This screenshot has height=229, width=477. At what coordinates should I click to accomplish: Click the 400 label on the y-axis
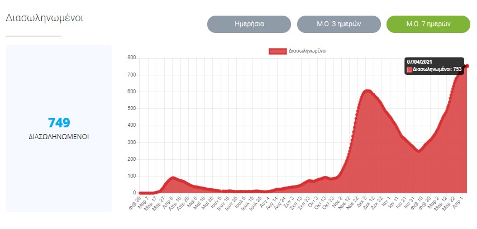click(132, 125)
